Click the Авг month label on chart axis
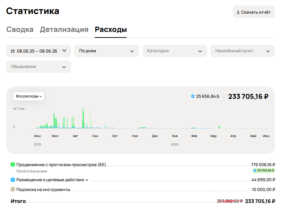The width and height of the screenshot is (286, 211). click(75, 136)
